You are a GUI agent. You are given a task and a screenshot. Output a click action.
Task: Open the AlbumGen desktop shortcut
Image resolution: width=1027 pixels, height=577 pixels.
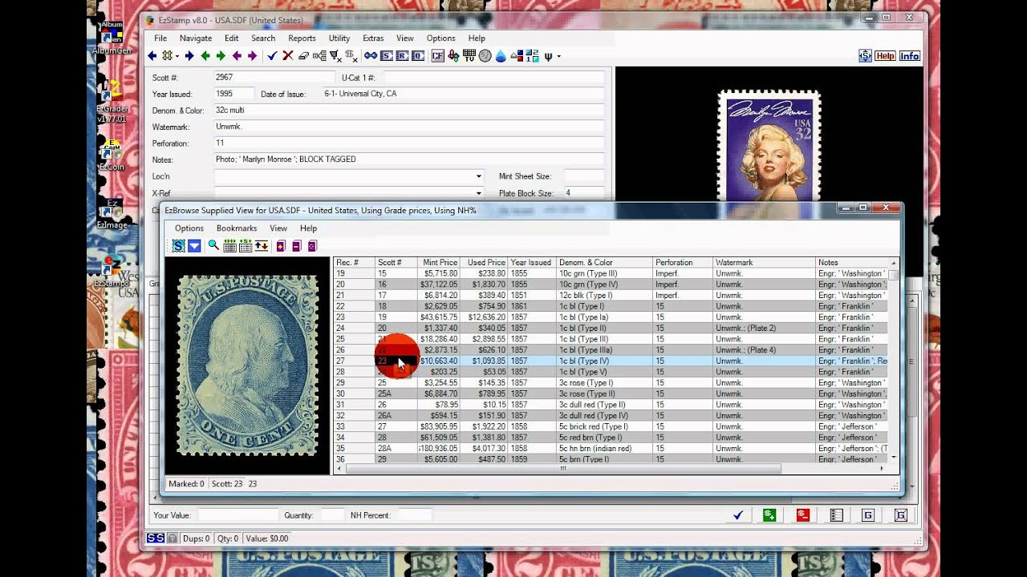(112, 37)
